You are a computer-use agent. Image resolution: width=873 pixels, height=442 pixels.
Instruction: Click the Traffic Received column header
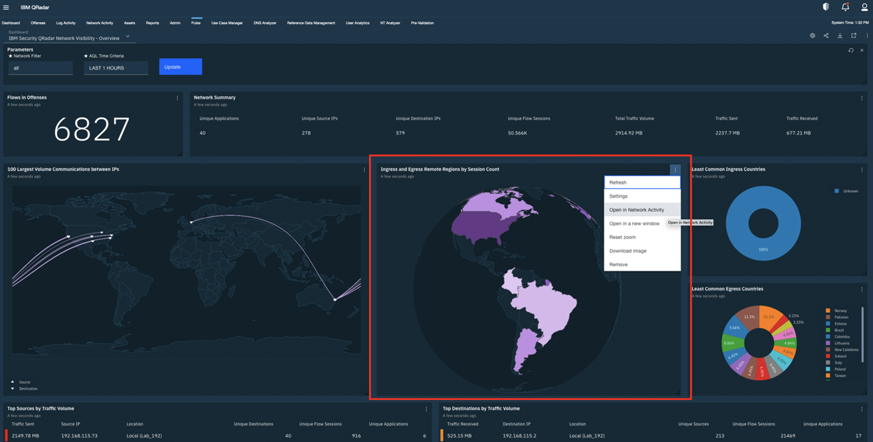[x=463, y=424]
